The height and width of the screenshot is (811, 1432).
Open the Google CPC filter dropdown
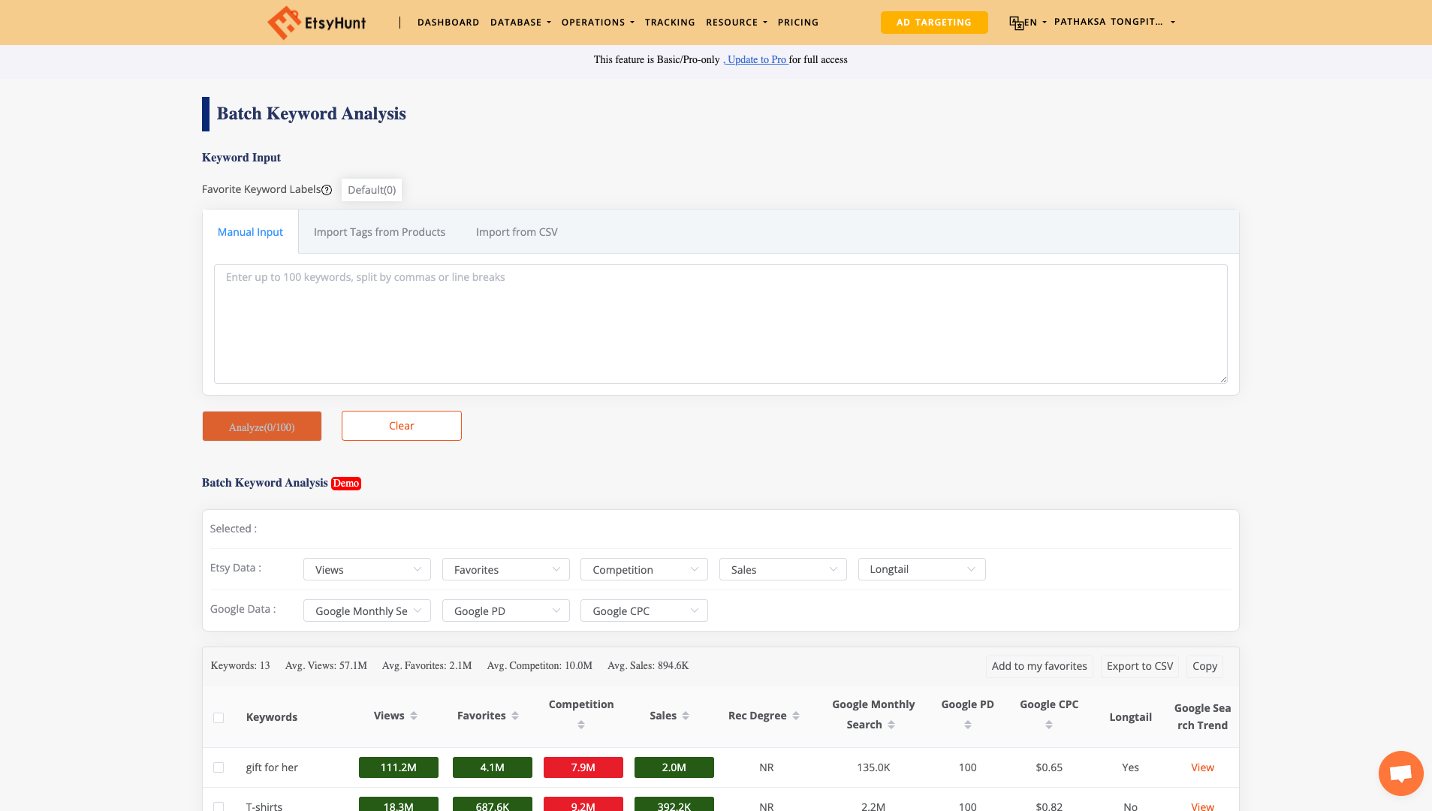click(644, 611)
